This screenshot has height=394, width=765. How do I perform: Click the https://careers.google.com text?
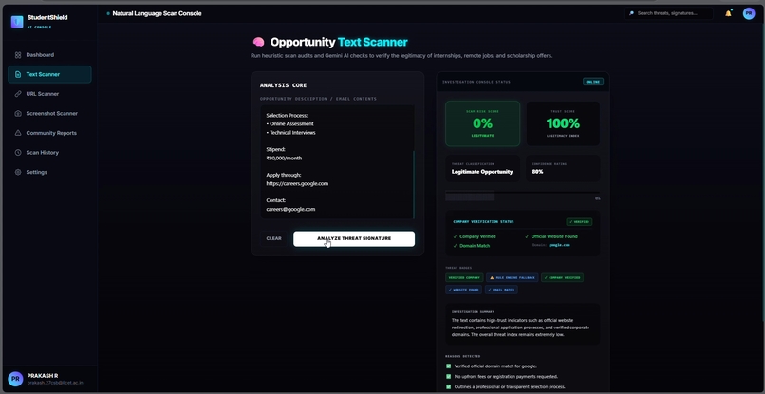[297, 183]
